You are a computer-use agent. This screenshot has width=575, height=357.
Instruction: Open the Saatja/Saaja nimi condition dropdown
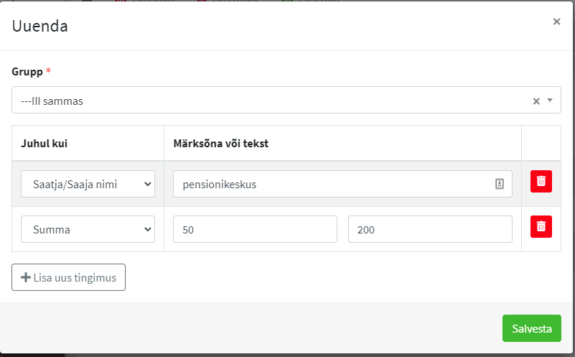click(88, 184)
